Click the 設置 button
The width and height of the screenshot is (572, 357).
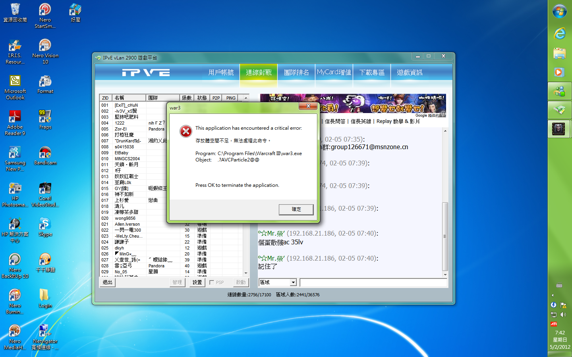(x=197, y=282)
